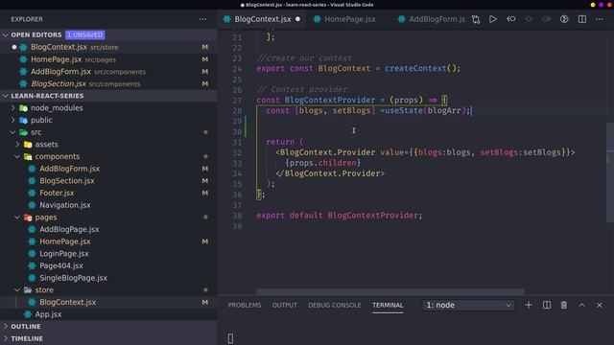Click line number 31 in gutter
Screen dimensions: 614x345
click(237, 142)
